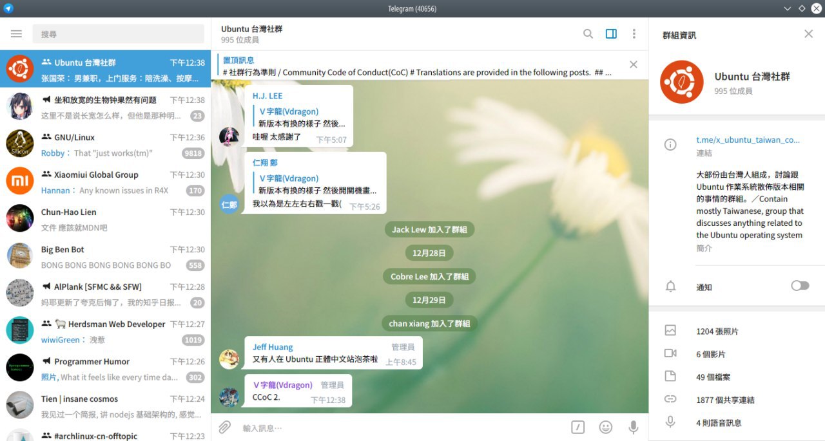This screenshot has width=825, height=441.
Task: Click the 12月28日 date marker
Action: (x=429, y=253)
